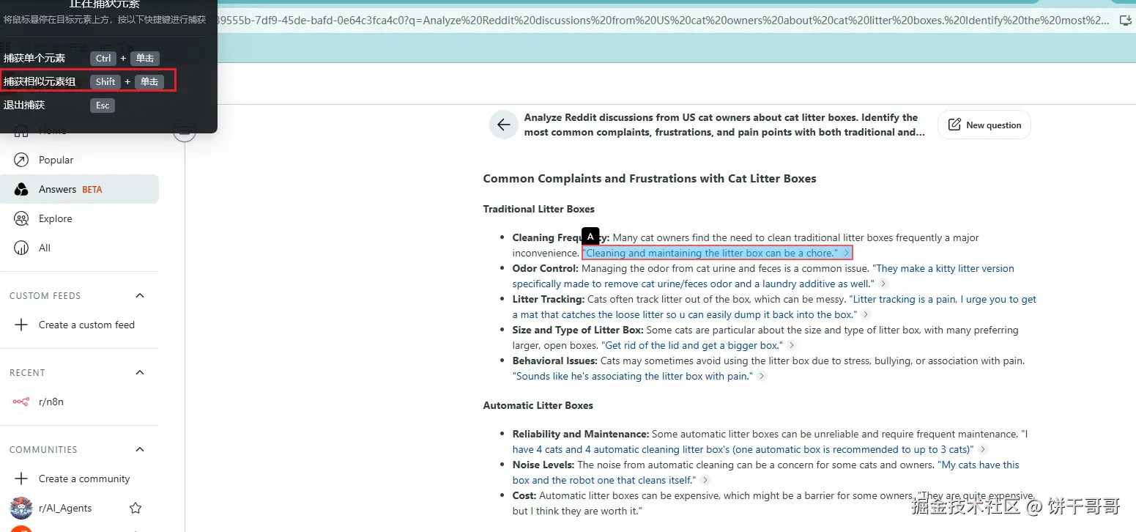
Task: Open the "Sounds like he's associating" quote link
Action: pyautogui.click(x=633, y=376)
